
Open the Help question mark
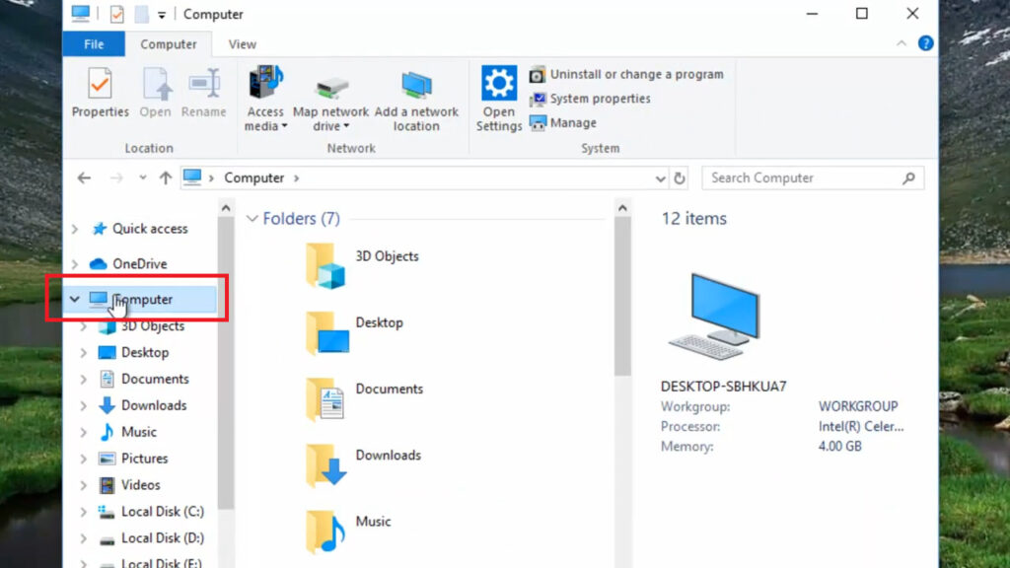[x=924, y=43]
